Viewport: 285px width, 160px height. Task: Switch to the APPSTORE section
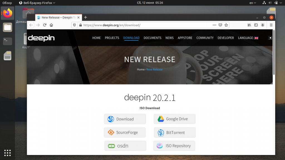[x=185, y=38]
